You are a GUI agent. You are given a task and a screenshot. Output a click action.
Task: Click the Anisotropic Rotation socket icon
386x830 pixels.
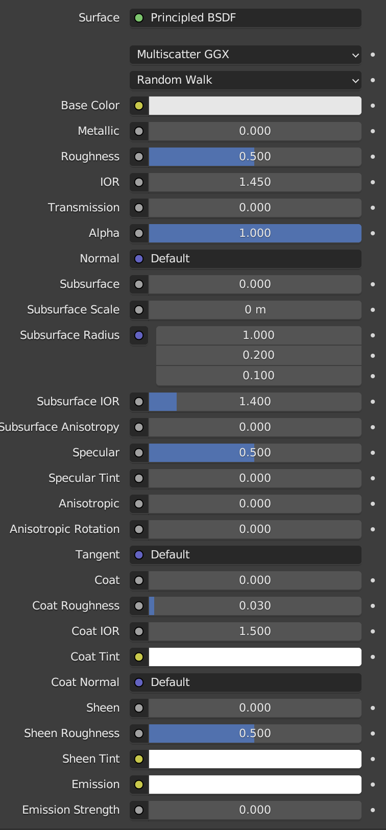click(139, 529)
